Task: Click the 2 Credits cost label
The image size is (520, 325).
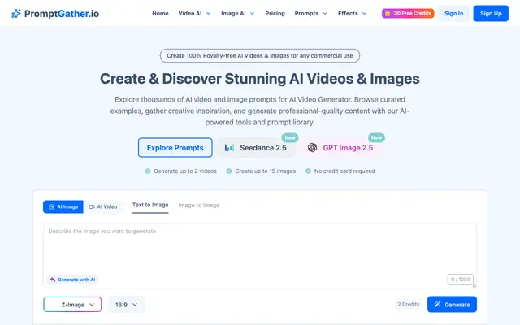Action: [409, 304]
